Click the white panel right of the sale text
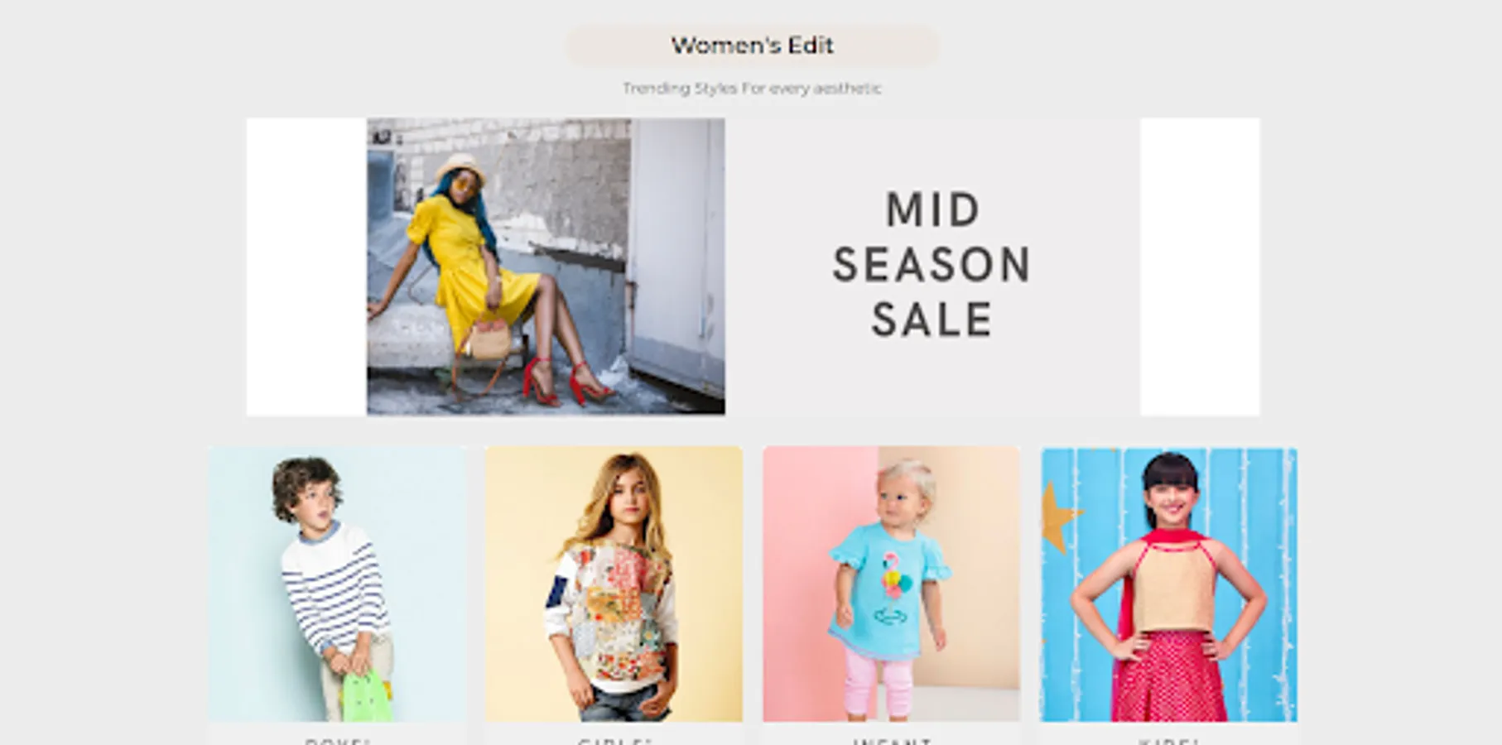This screenshot has height=745, width=1502. pos(1200,267)
